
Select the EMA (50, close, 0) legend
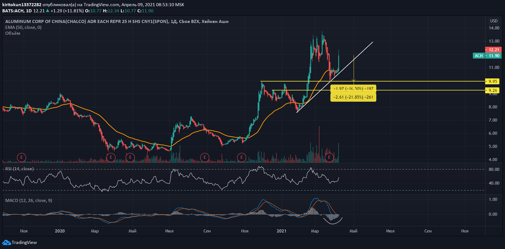click(x=23, y=27)
